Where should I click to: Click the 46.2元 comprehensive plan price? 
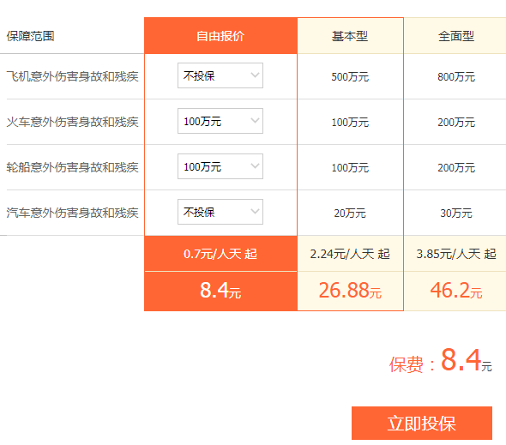tap(456, 290)
